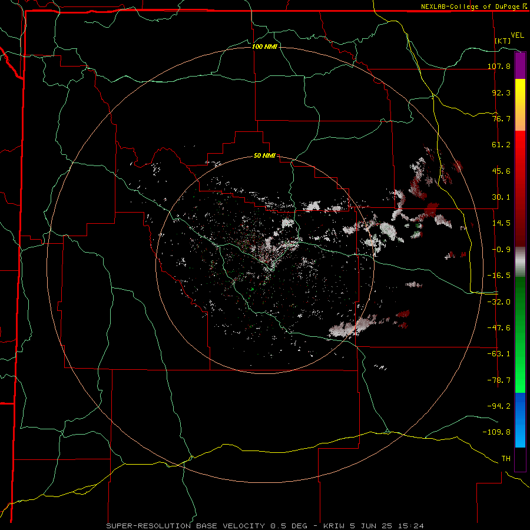Click the 14.5 legend value

click(501, 223)
